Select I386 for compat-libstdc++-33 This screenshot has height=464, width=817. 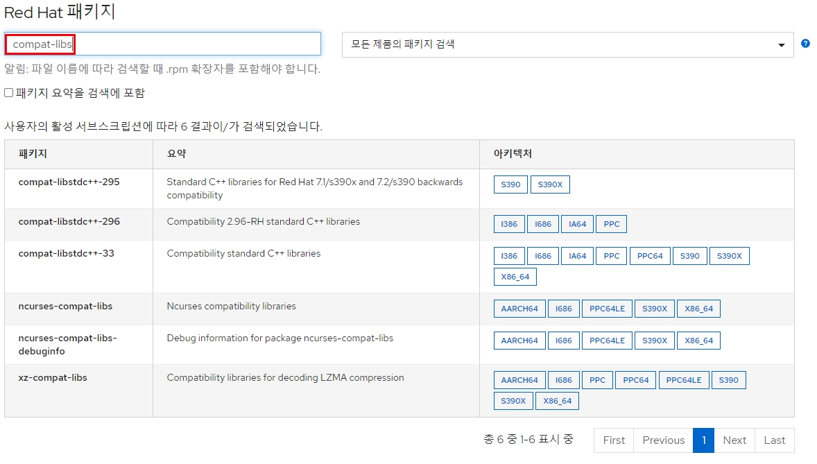[509, 256]
